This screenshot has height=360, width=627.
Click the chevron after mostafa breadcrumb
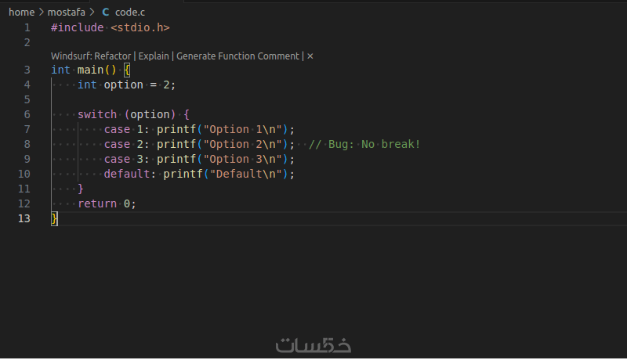tap(92, 13)
